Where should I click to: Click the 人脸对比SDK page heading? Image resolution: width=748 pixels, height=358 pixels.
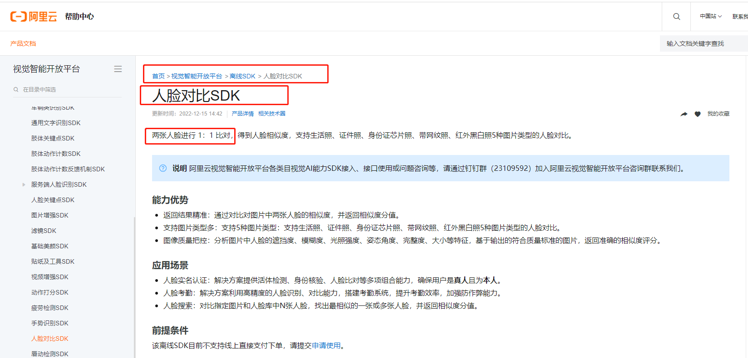click(x=196, y=96)
